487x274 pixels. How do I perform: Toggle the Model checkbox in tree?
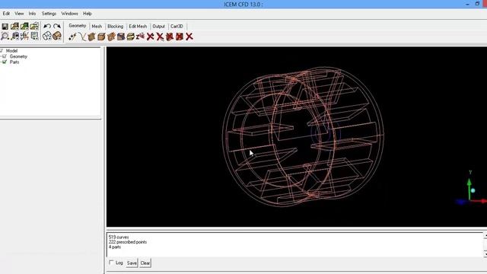(x=2, y=51)
